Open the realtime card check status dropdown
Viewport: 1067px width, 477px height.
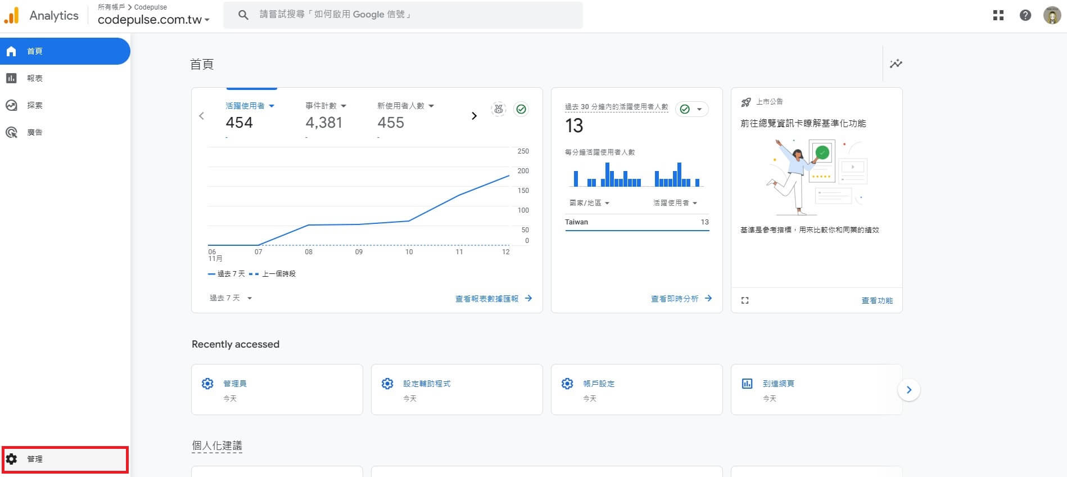tap(691, 109)
